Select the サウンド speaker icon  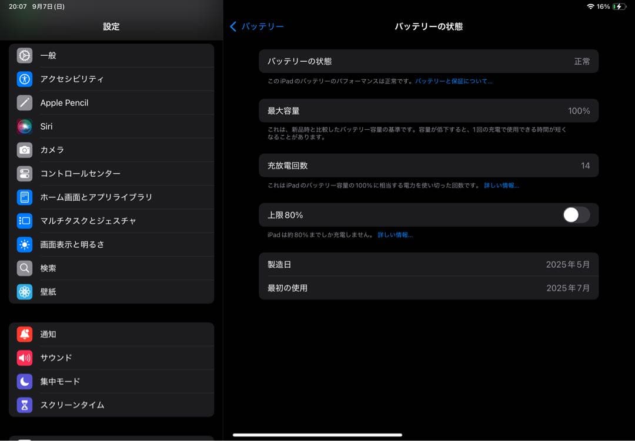(x=24, y=358)
